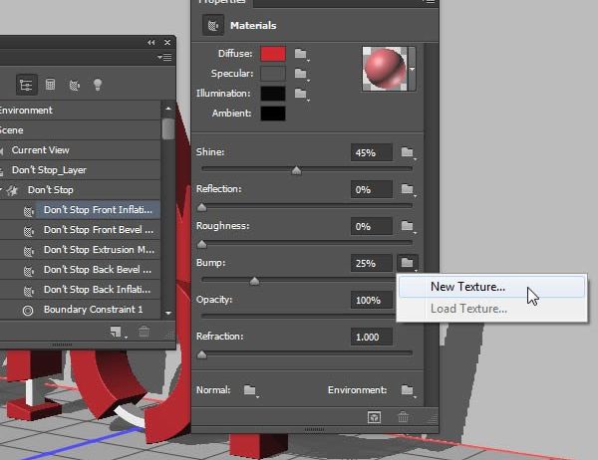This screenshot has height=460, width=598.
Task: Click the trash icon in 3D panel footer
Action: point(145,332)
